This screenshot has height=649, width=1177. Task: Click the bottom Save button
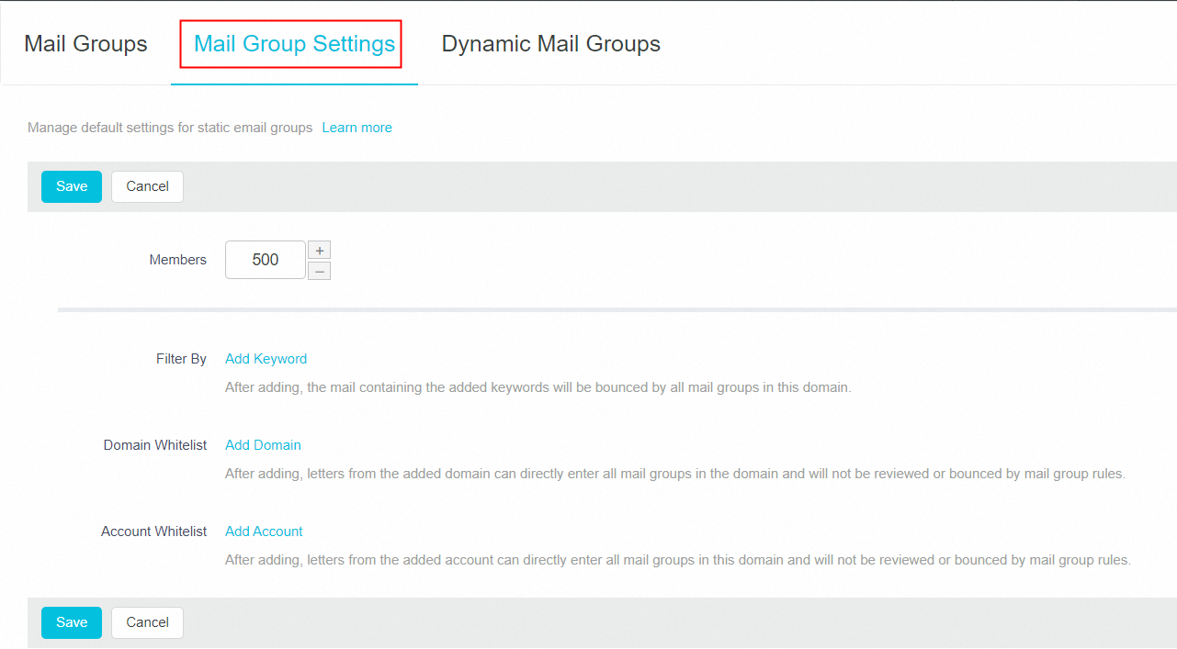pyautogui.click(x=71, y=622)
